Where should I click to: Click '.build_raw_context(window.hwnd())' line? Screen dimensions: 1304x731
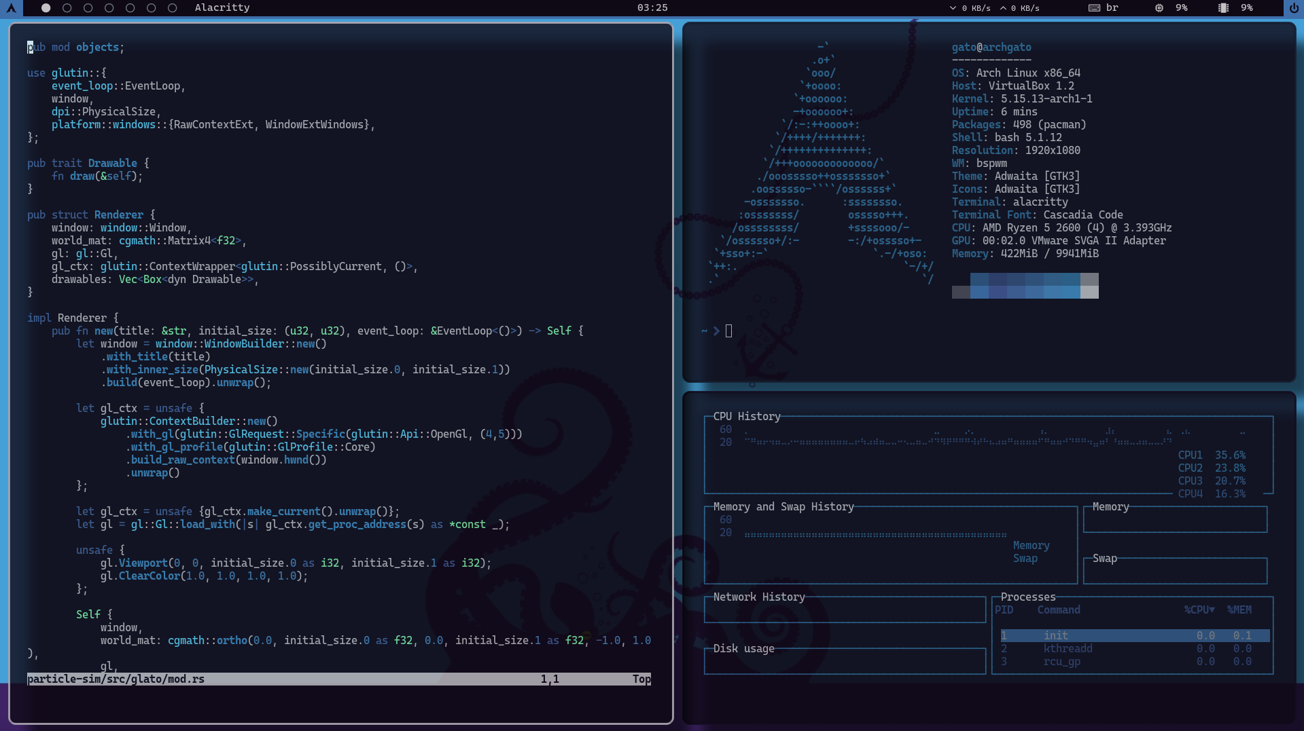click(226, 460)
